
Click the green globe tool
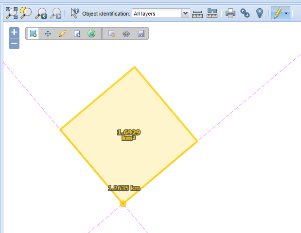pos(91,33)
